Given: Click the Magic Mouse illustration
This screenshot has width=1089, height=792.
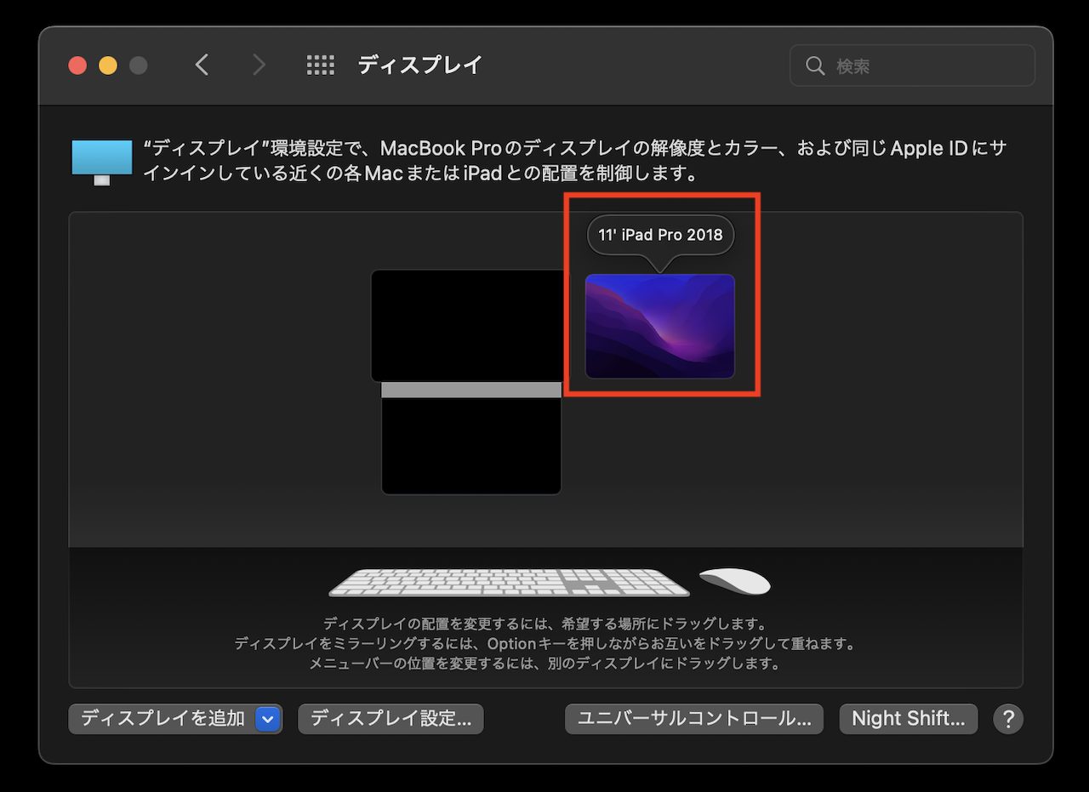Looking at the screenshot, I should (735, 581).
